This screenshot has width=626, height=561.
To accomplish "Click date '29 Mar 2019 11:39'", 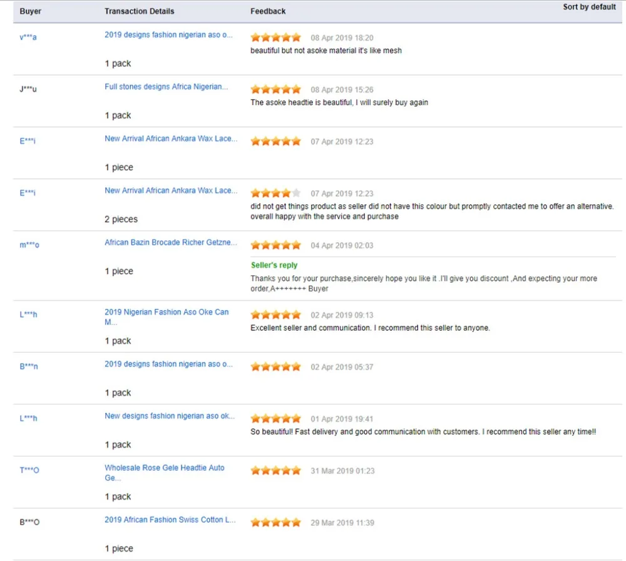I will [342, 523].
